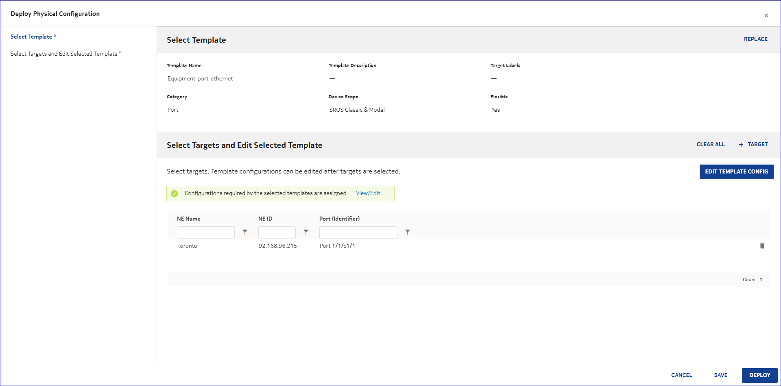This screenshot has height=386, width=781.
Task: Delete the Toronto target row
Action: 762,246
